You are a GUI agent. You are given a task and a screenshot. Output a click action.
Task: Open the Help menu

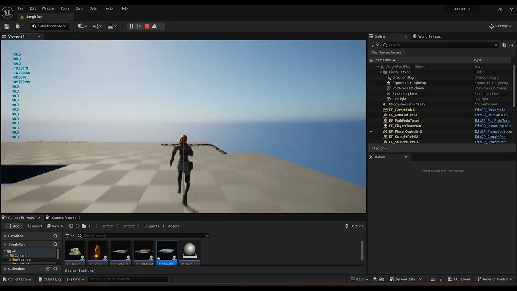click(124, 8)
